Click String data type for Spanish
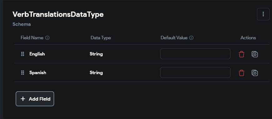 tap(96, 73)
